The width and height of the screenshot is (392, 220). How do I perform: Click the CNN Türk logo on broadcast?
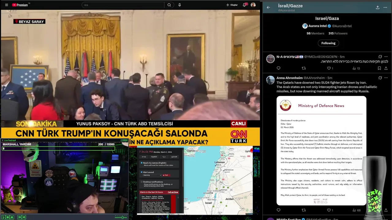[x=239, y=136]
